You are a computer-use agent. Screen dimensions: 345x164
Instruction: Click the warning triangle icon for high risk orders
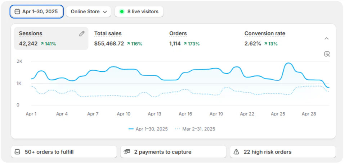(236, 152)
